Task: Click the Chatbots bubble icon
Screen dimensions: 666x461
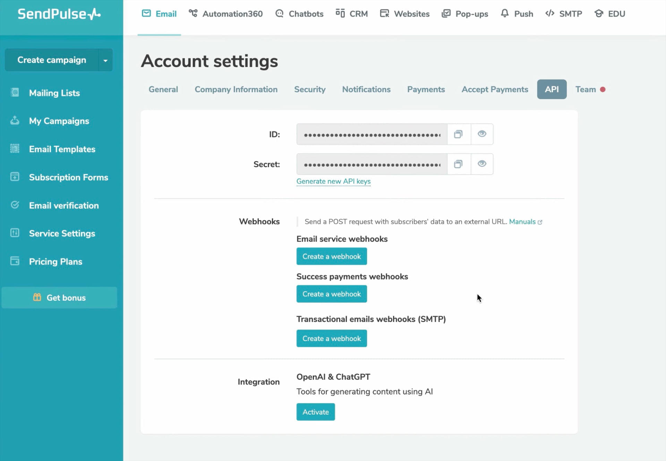Action: click(x=279, y=14)
